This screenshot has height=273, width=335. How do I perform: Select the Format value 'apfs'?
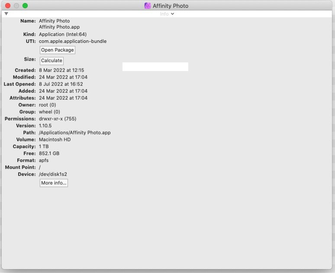click(x=44, y=160)
